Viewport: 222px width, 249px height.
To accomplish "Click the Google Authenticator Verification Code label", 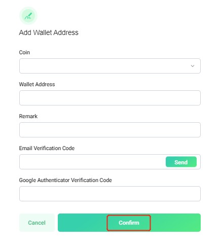I will pos(65,180).
